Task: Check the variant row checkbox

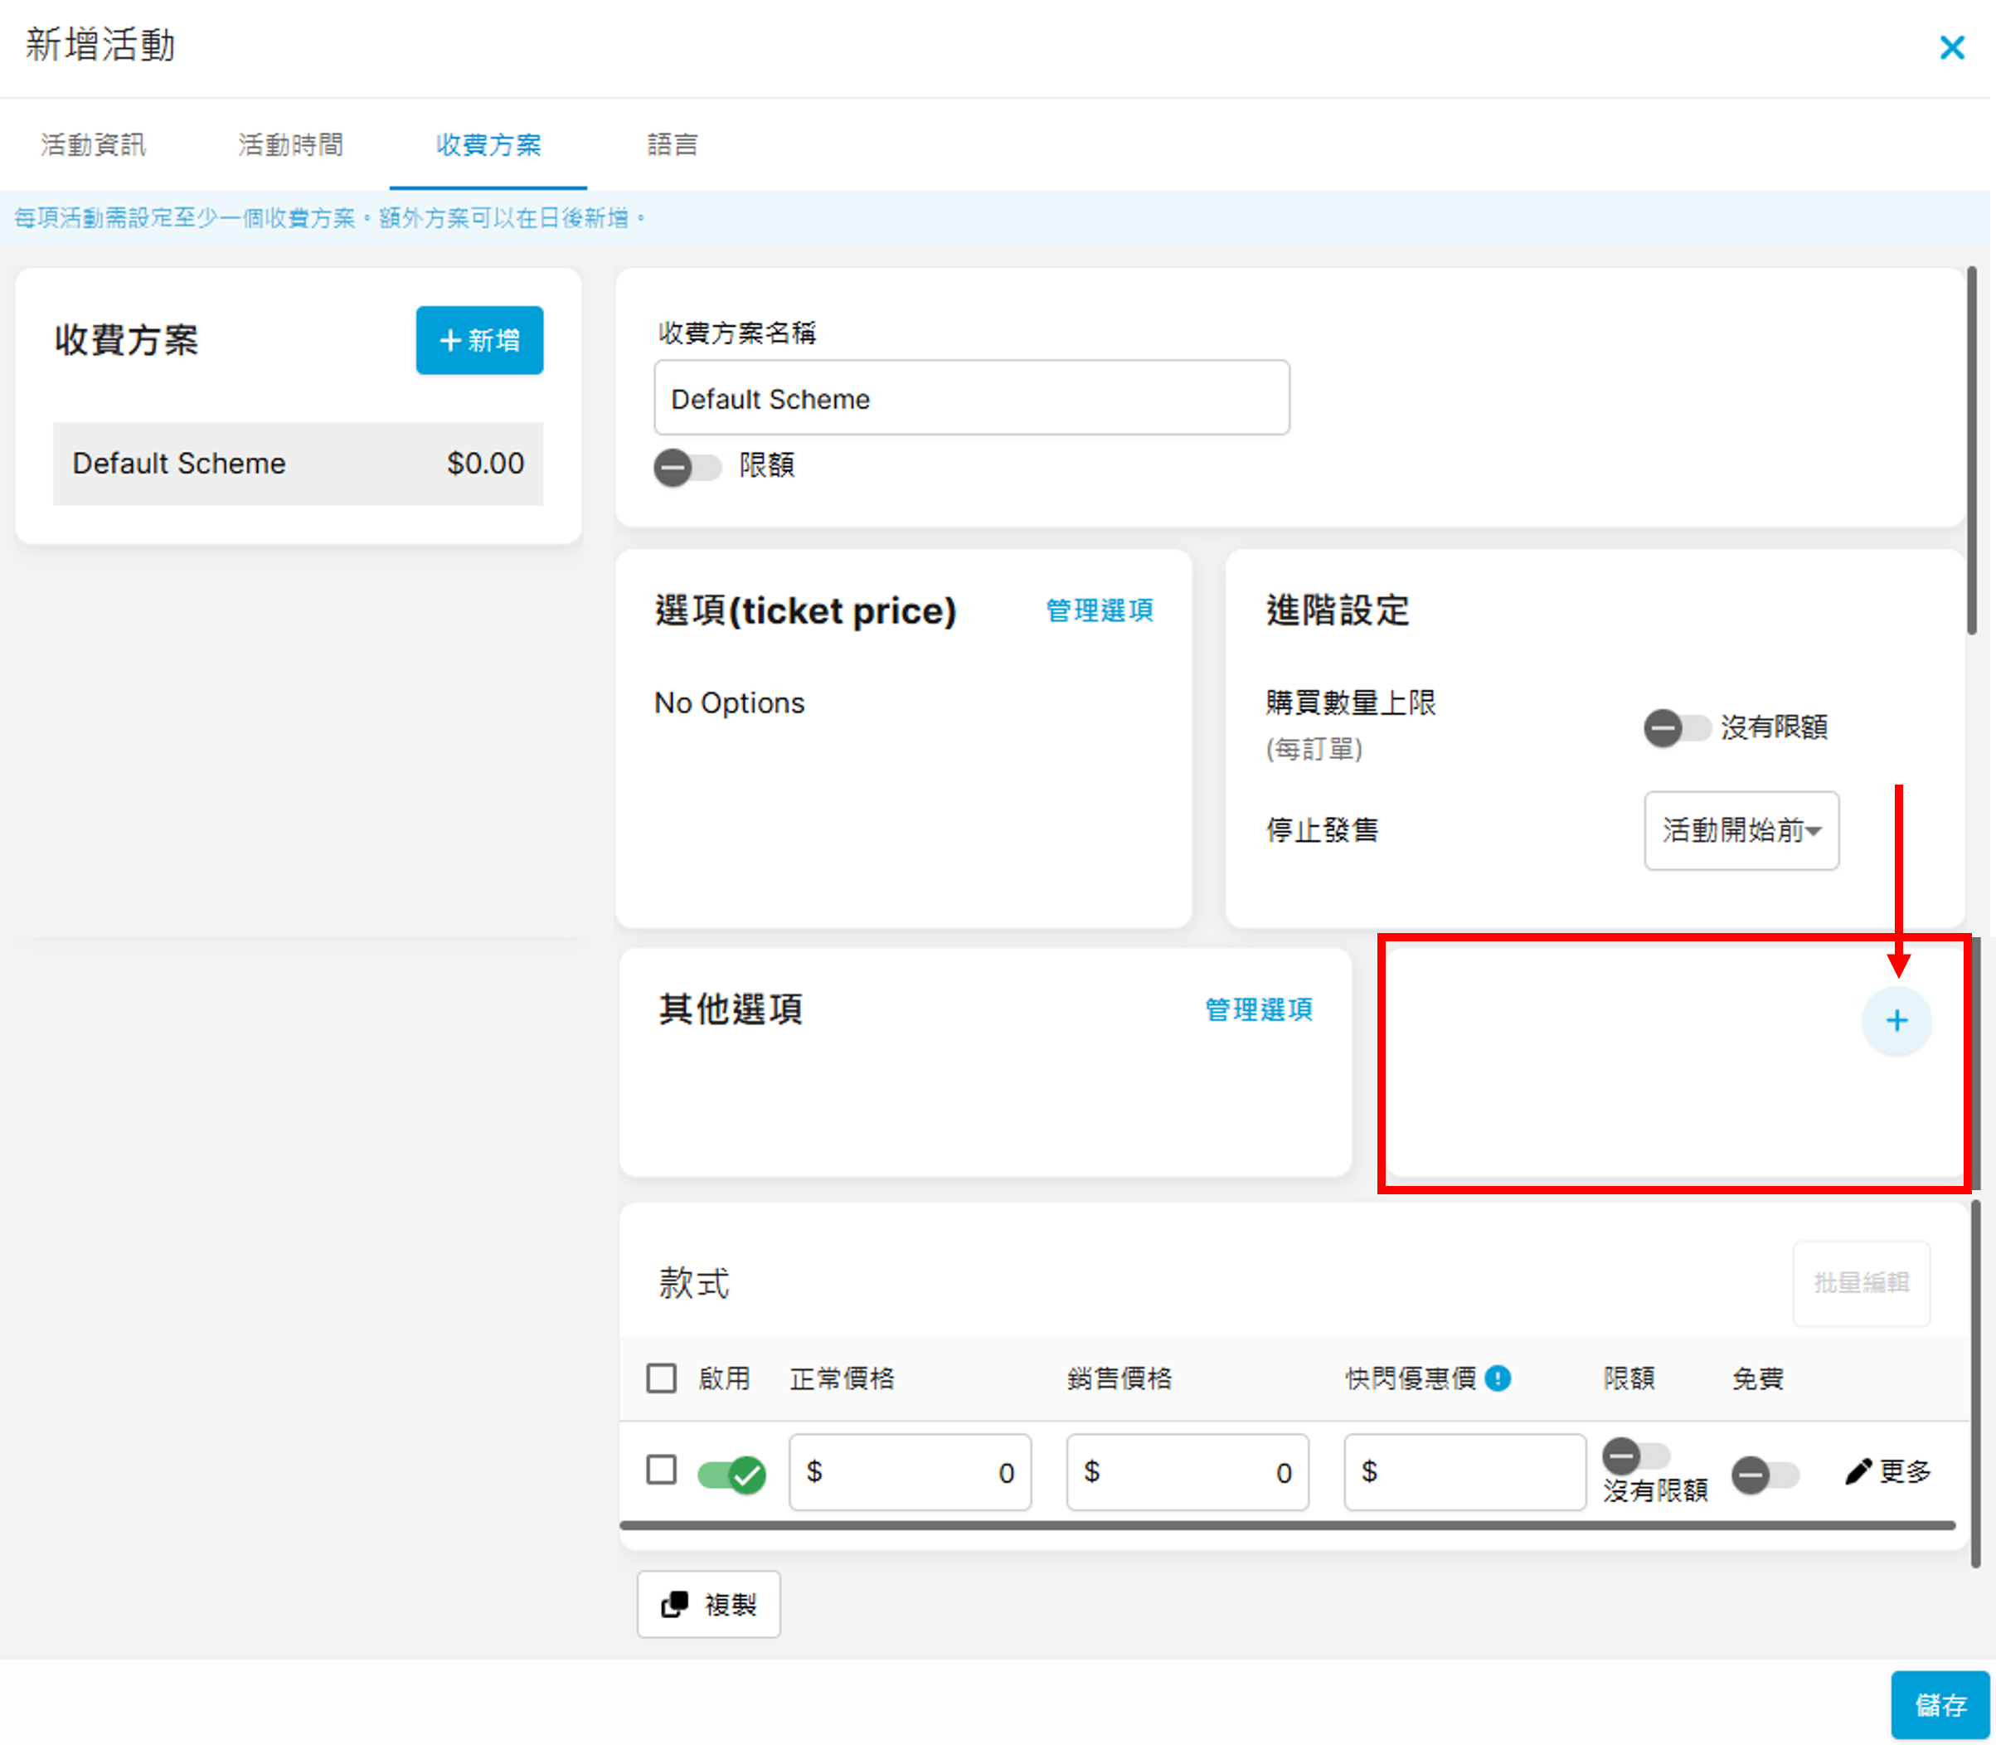Action: point(661,1470)
